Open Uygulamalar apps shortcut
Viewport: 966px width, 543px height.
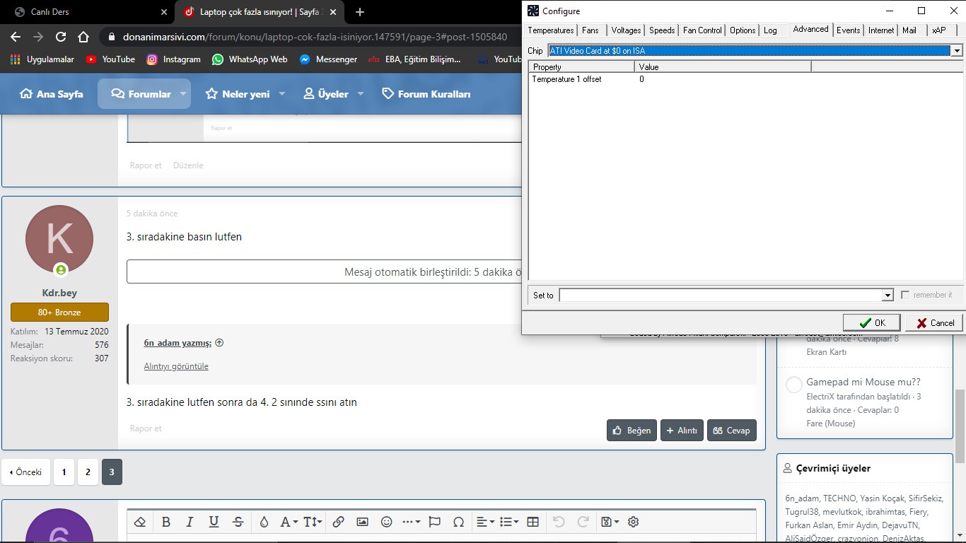pos(42,59)
